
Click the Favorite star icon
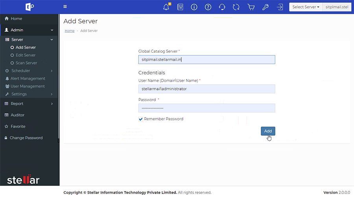6,126
